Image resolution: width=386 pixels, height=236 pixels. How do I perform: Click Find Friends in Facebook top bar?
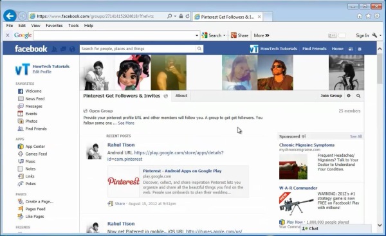(x=315, y=49)
